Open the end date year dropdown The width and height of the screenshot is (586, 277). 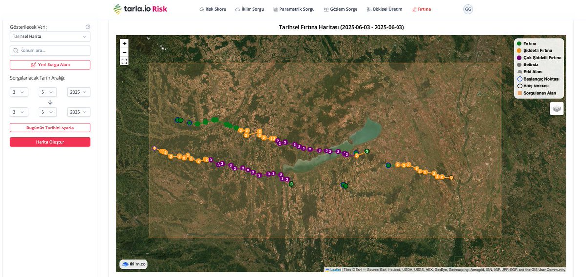(x=79, y=112)
